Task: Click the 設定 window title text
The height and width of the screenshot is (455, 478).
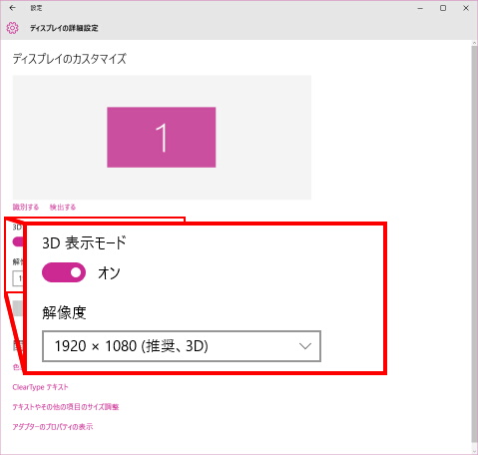Action: [x=36, y=8]
